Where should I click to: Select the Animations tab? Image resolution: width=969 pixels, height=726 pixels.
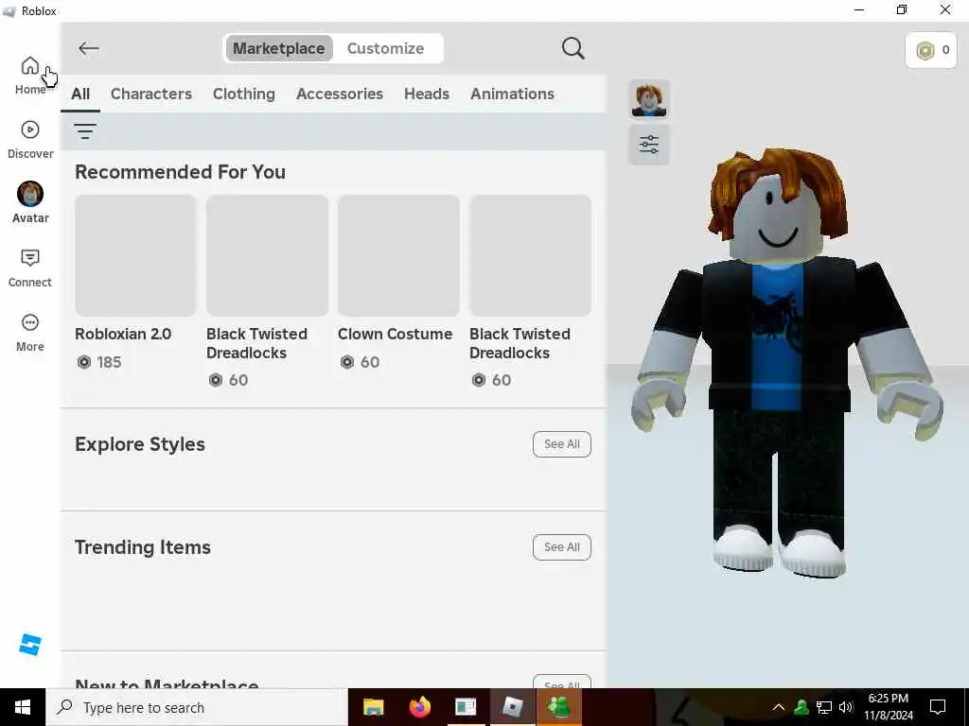click(512, 94)
